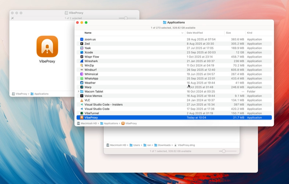Image resolution: width=289 pixels, height=184 pixels.
Task: Click Macintosh HD in back window path bar
Action: pyautogui.click(x=116, y=145)
